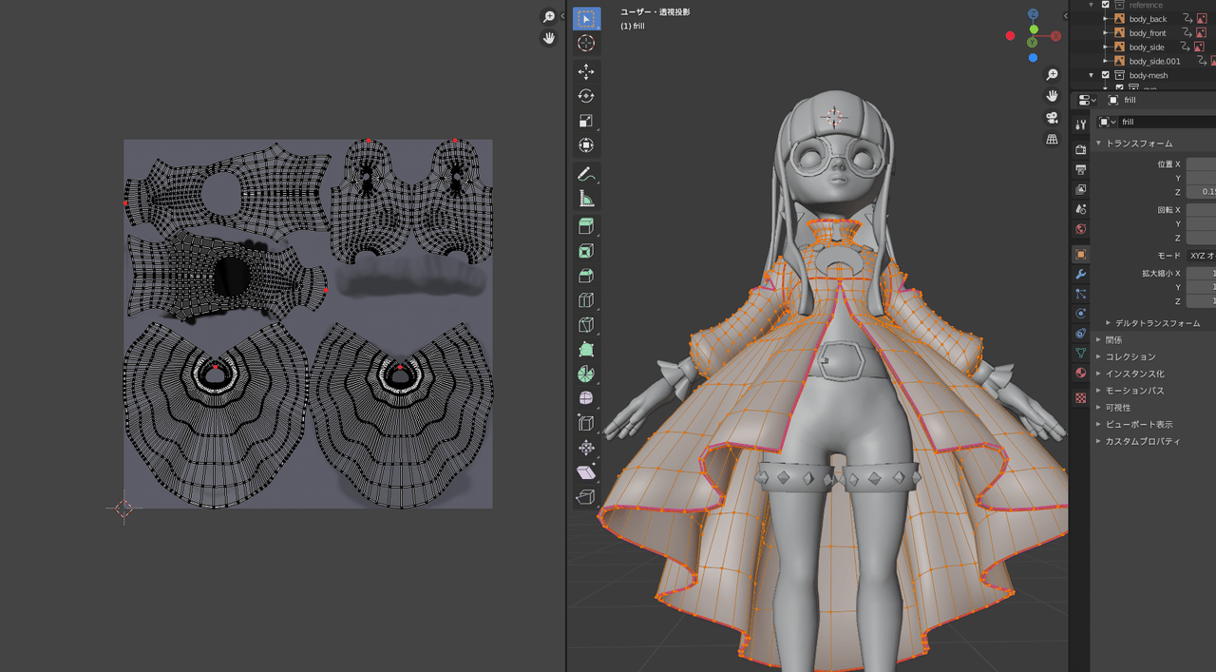Select the Loop Cut tool
1216x672 pixels.
coord(586,300)
